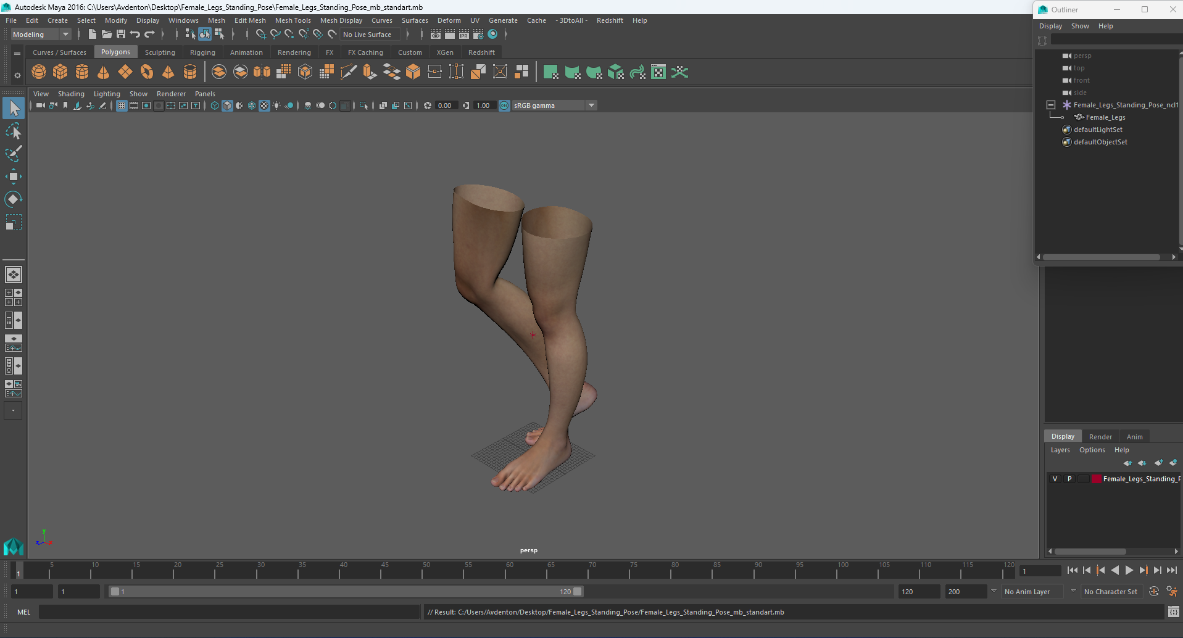Click the MEL command language label

[x=23, y=612]
